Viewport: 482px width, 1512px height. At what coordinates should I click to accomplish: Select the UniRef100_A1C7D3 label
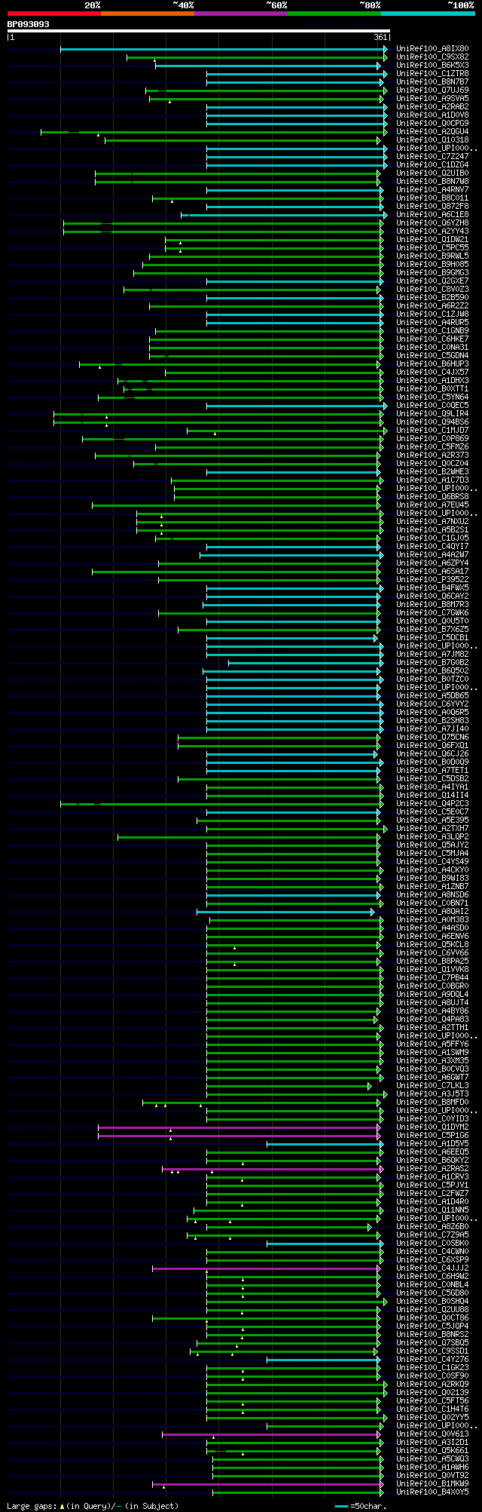pyautogui.click(x=432, y=480)
